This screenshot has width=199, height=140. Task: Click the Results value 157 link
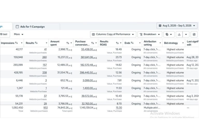45,65
